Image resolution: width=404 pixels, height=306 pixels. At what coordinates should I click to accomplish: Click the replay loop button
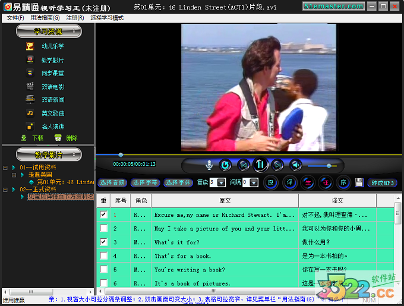tap(225, 165)
